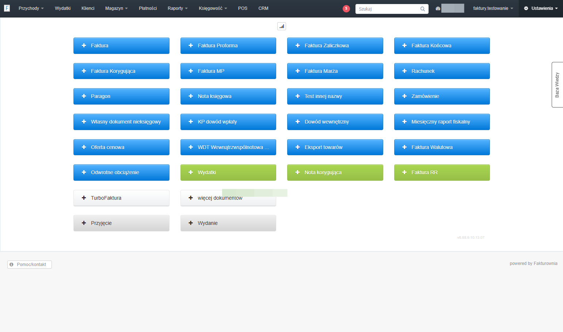Create a Faktura Zaliczkowa
The image size is (563, 332).
coord(335,46)
